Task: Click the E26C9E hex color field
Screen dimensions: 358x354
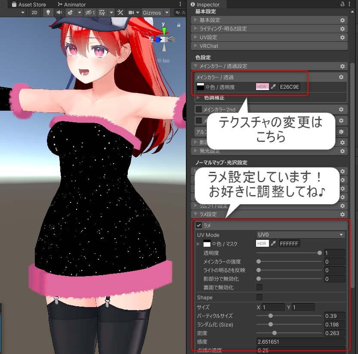Action: [289, 87]
